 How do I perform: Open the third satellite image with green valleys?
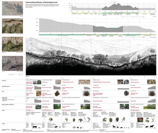coord(12,44)
